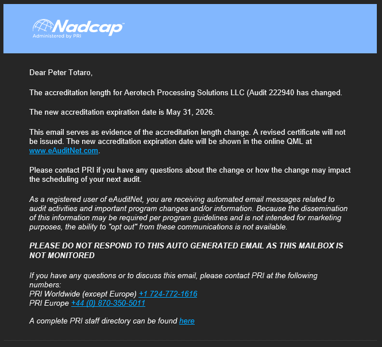The height and width of the screenshot is (347, 382).
Task: Click the "A complete PRI staff directory" text
Action: click(103, 321)
